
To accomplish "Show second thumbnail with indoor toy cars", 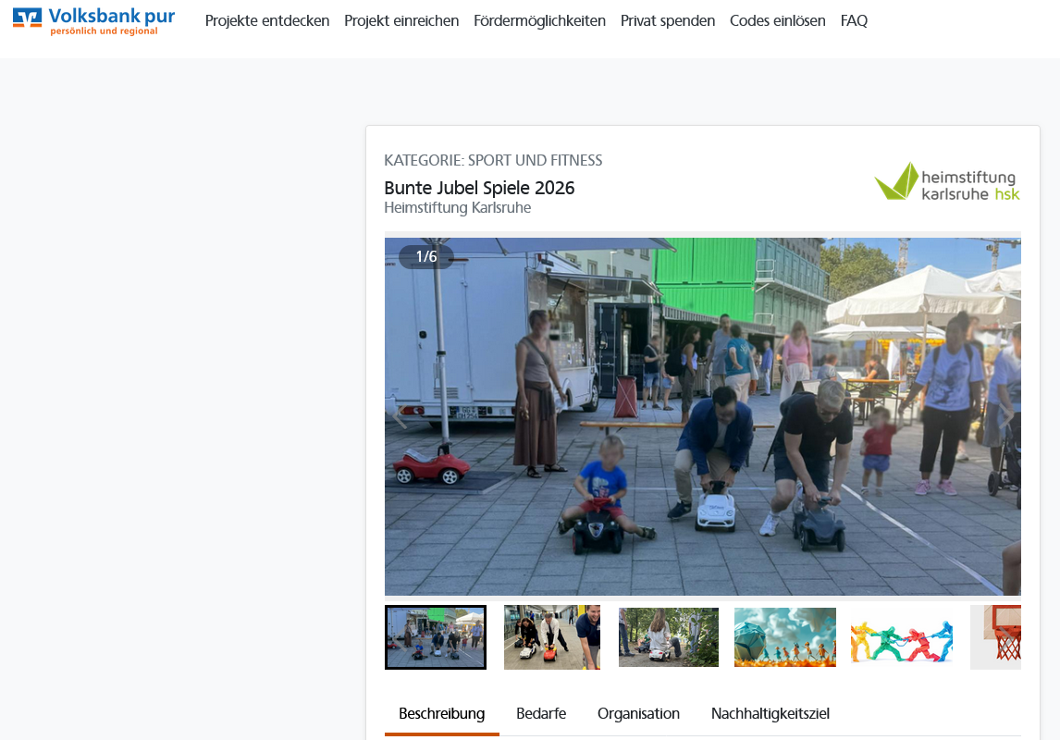I will coord(551,637).
